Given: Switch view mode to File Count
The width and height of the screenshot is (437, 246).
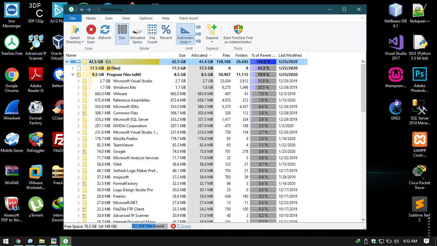Looking at the screenshot, I should (x=152, y=34).
